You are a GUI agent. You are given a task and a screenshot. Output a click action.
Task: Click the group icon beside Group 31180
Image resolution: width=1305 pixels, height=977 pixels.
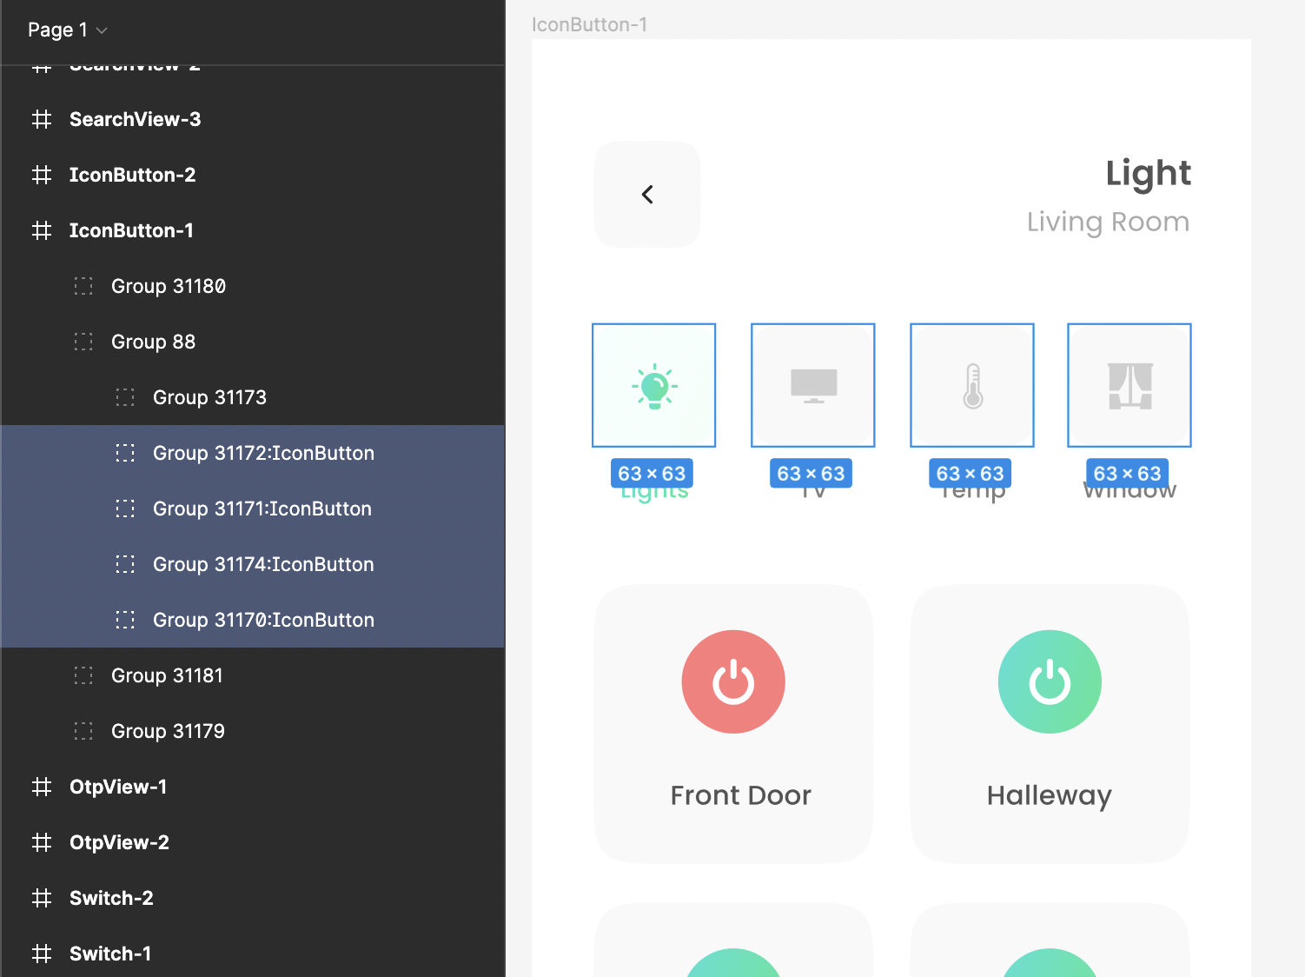click(x=83, y=286)
